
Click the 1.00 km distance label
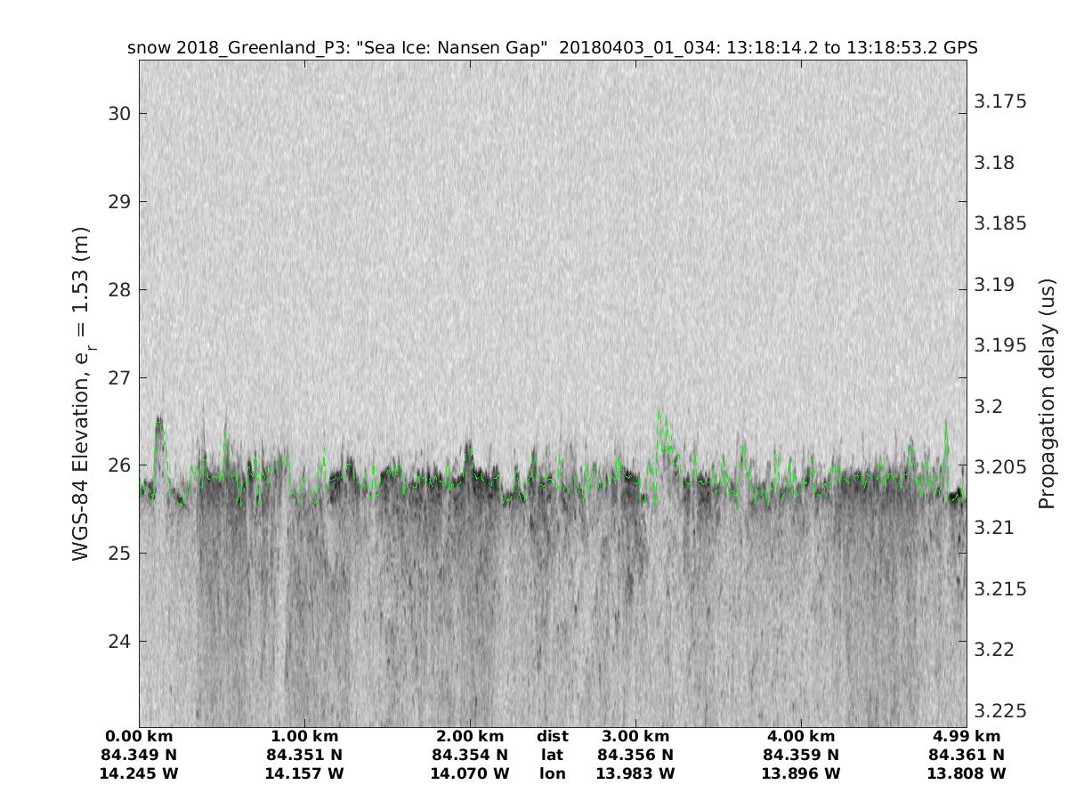click(x=305, y=736)
